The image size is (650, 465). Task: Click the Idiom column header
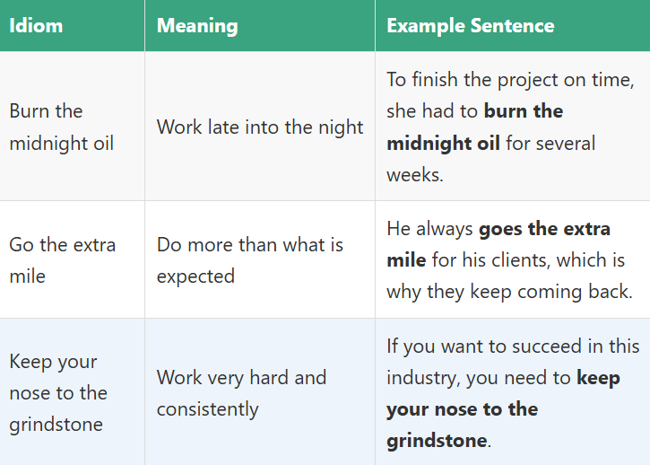click(x=36, y=25)
